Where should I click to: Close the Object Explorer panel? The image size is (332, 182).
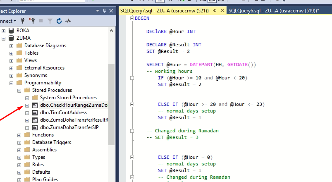110,10
